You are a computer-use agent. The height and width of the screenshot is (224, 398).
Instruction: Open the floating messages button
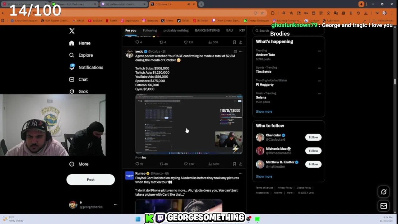pos(384,206)
